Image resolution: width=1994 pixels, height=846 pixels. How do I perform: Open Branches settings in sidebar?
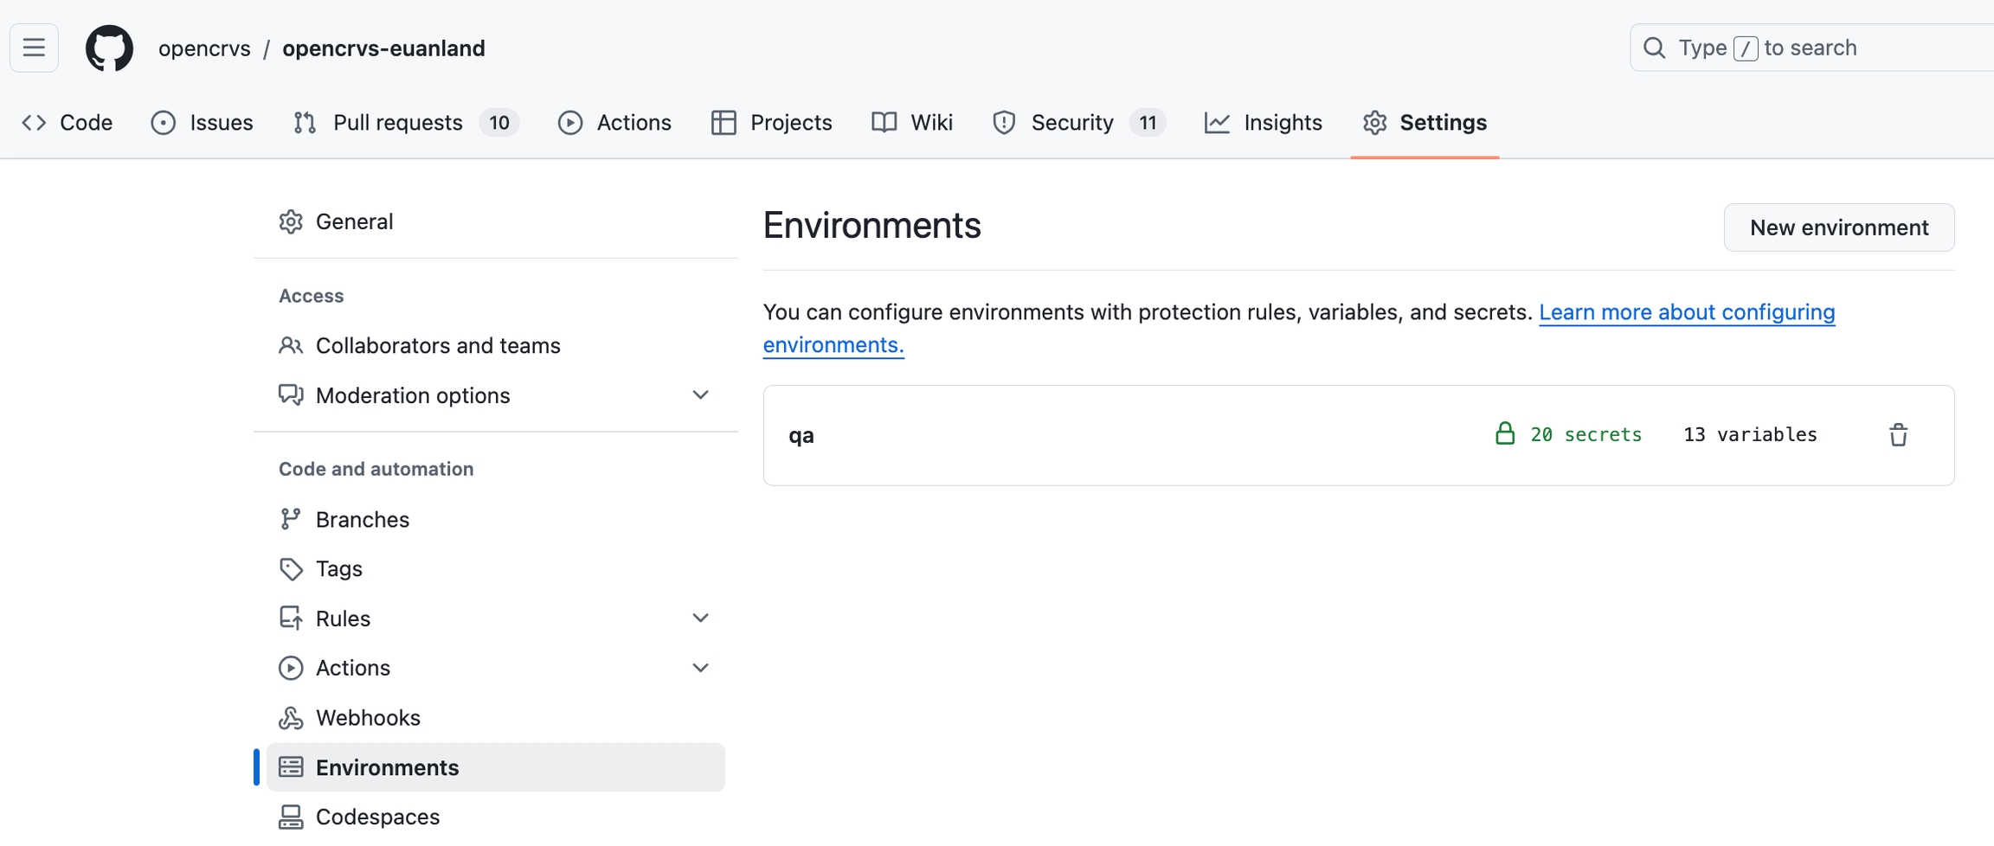pos(362,520)
